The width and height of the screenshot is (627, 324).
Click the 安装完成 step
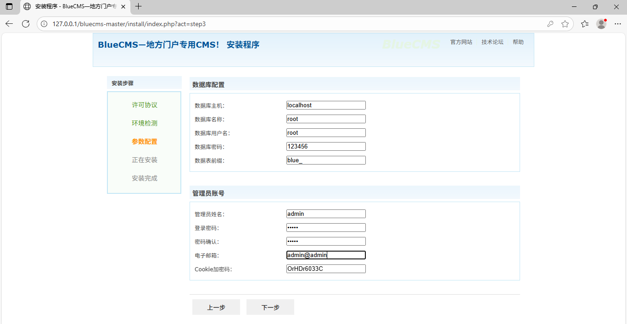[145, 178]
